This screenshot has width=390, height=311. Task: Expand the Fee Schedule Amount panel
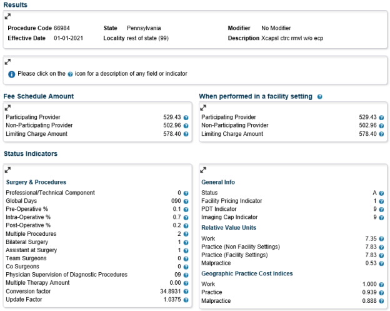point(7,108)
